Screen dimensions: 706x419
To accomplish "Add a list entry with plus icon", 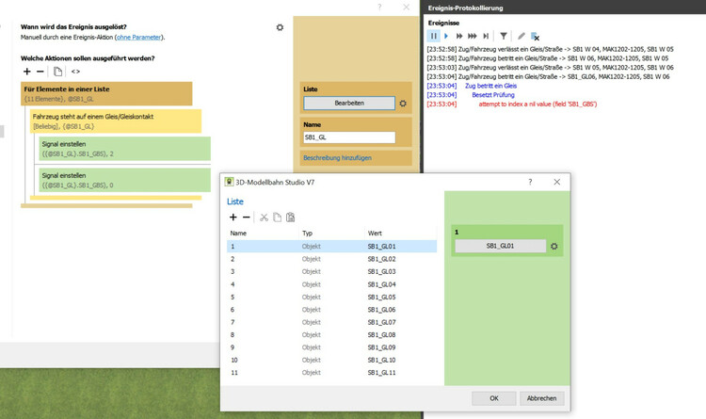I will tap(233, 218).
